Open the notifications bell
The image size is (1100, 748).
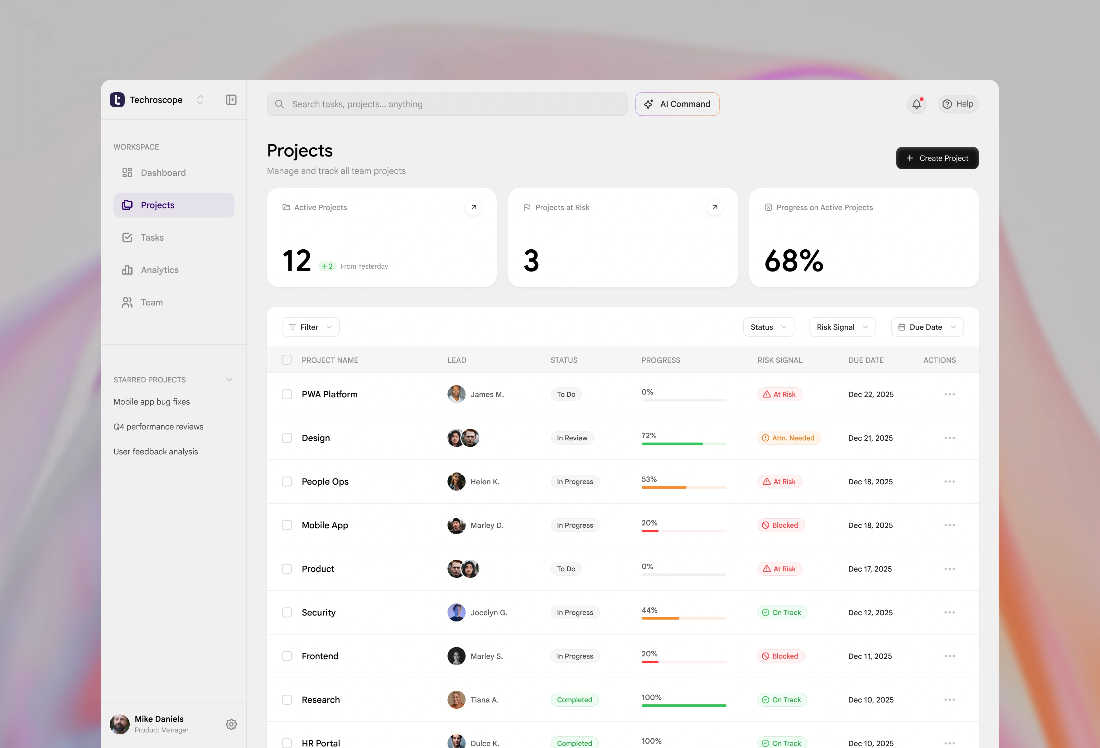tap(916, 104)
